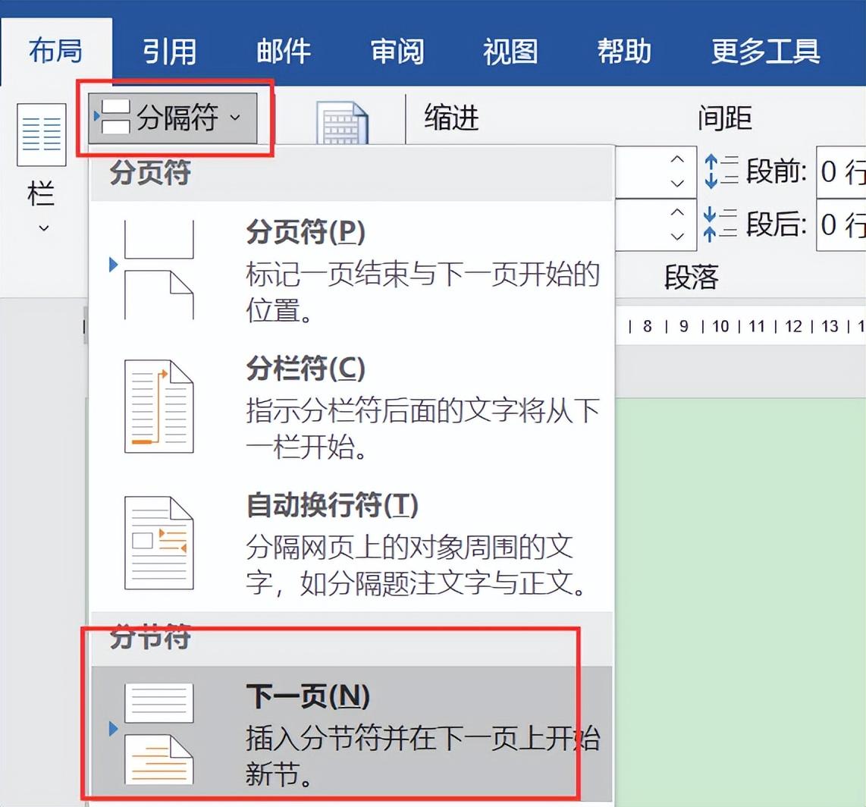Screen dimensions: 866x807
Task: Click the 间距 label
Action: tap(725, 118)
